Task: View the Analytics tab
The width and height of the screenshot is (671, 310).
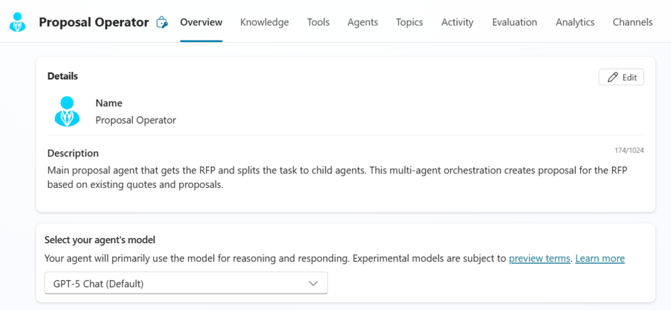Action: pos(575,22)
